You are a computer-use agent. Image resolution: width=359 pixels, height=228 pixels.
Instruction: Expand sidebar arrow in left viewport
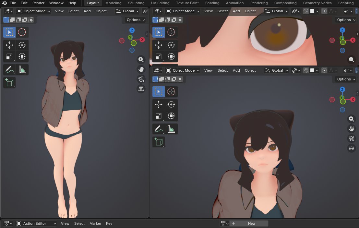coord(147,34)
